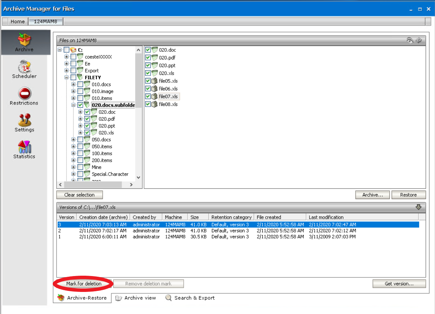The image size is (435, 314).
Task: Click the Get version... button
Action: coord(399,284)
